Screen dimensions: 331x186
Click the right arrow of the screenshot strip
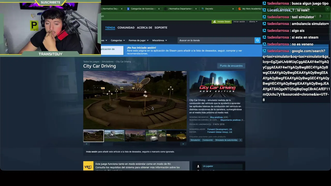(183, 144)
